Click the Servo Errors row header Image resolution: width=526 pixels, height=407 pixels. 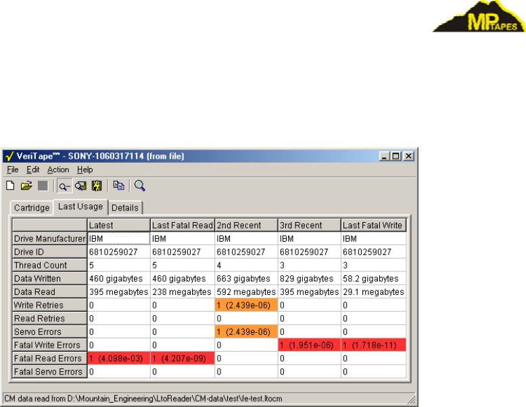tap(49, 331)
